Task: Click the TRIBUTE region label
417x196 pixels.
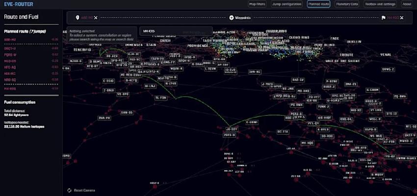Action: click(346, 55)
